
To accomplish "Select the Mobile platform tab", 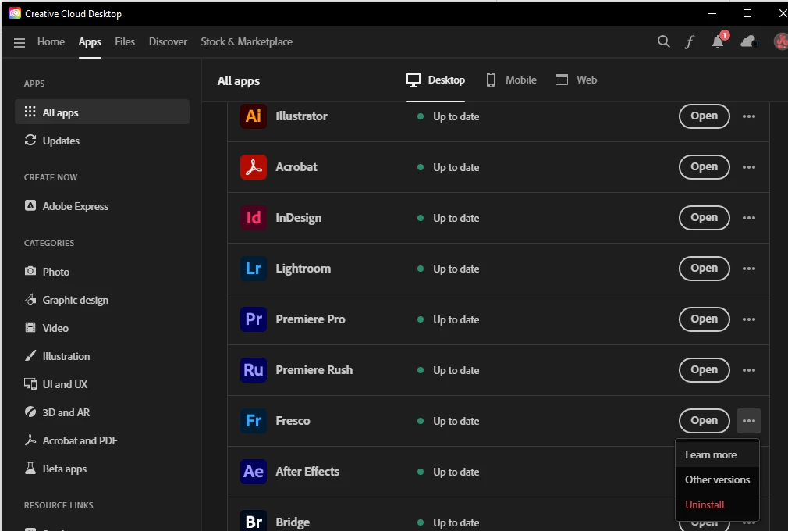I will pos(511,80).
